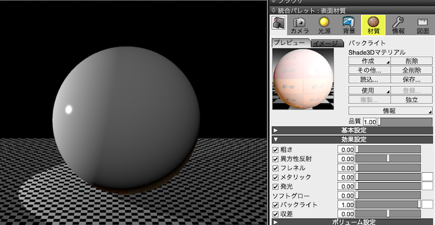This screenshot has width=435, height=225.
Task: Open the 作成 dropdown button
Action: point(369,61)
